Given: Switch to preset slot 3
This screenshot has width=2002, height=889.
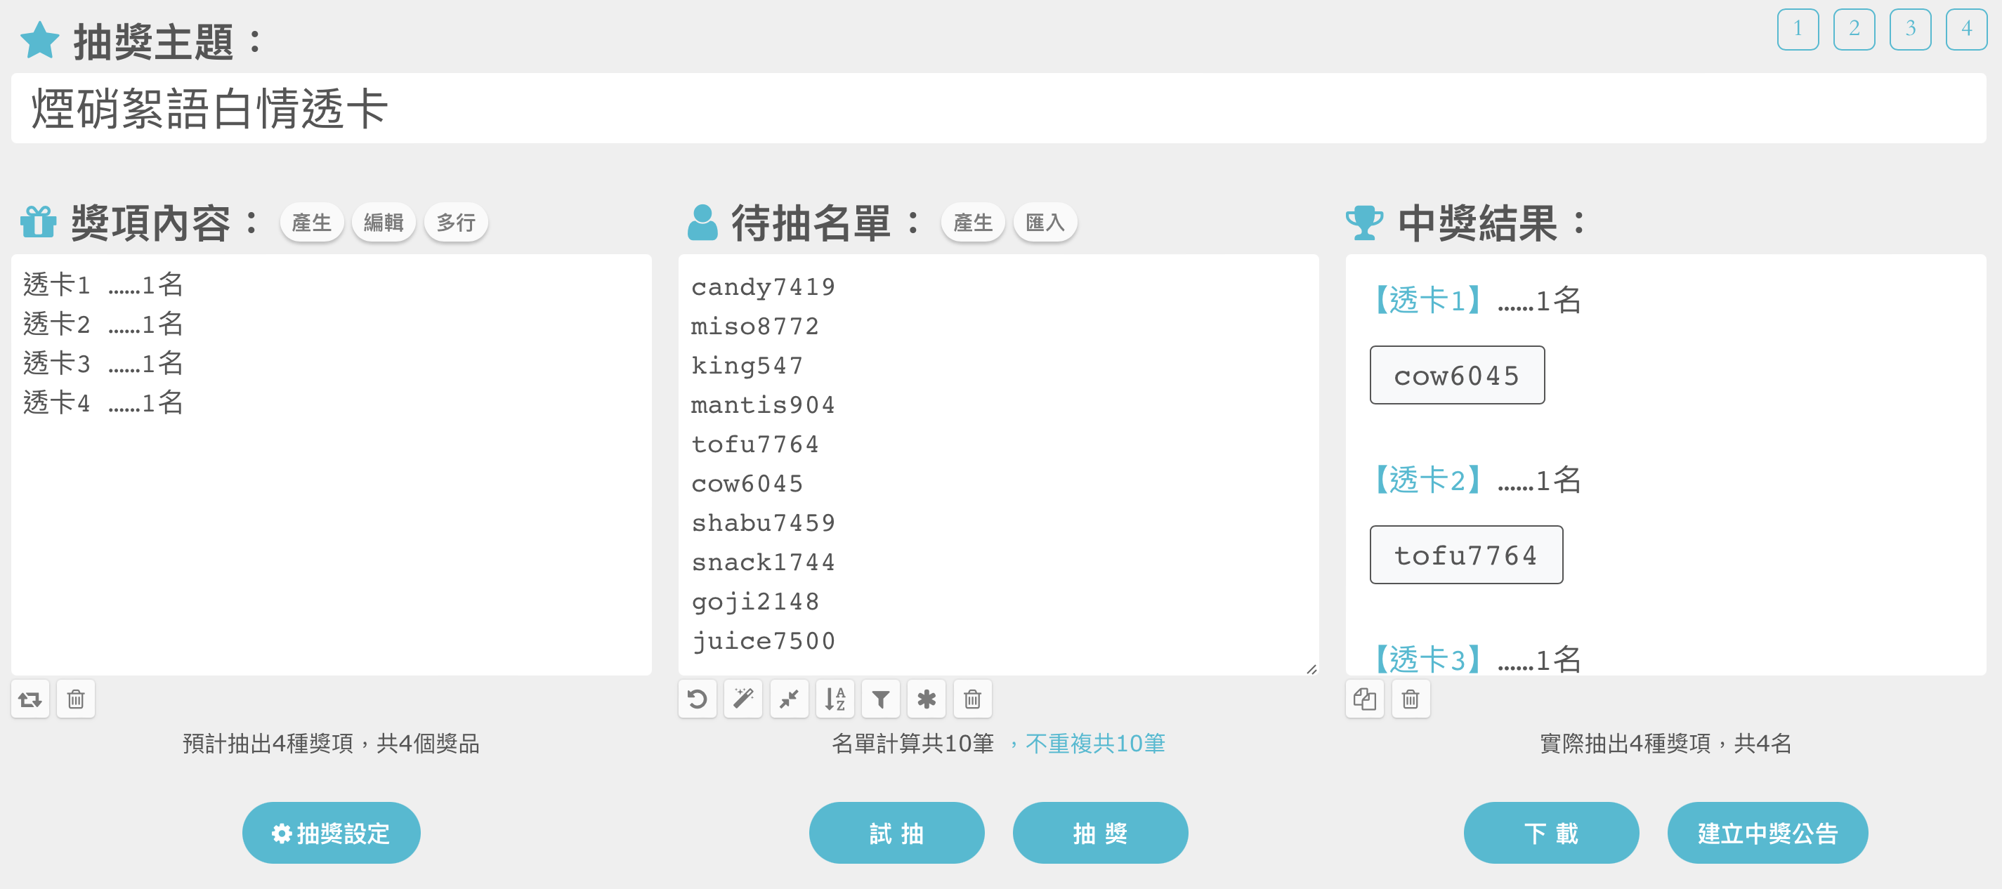Looking at the screenshot, I should [x=1910, y=29].
